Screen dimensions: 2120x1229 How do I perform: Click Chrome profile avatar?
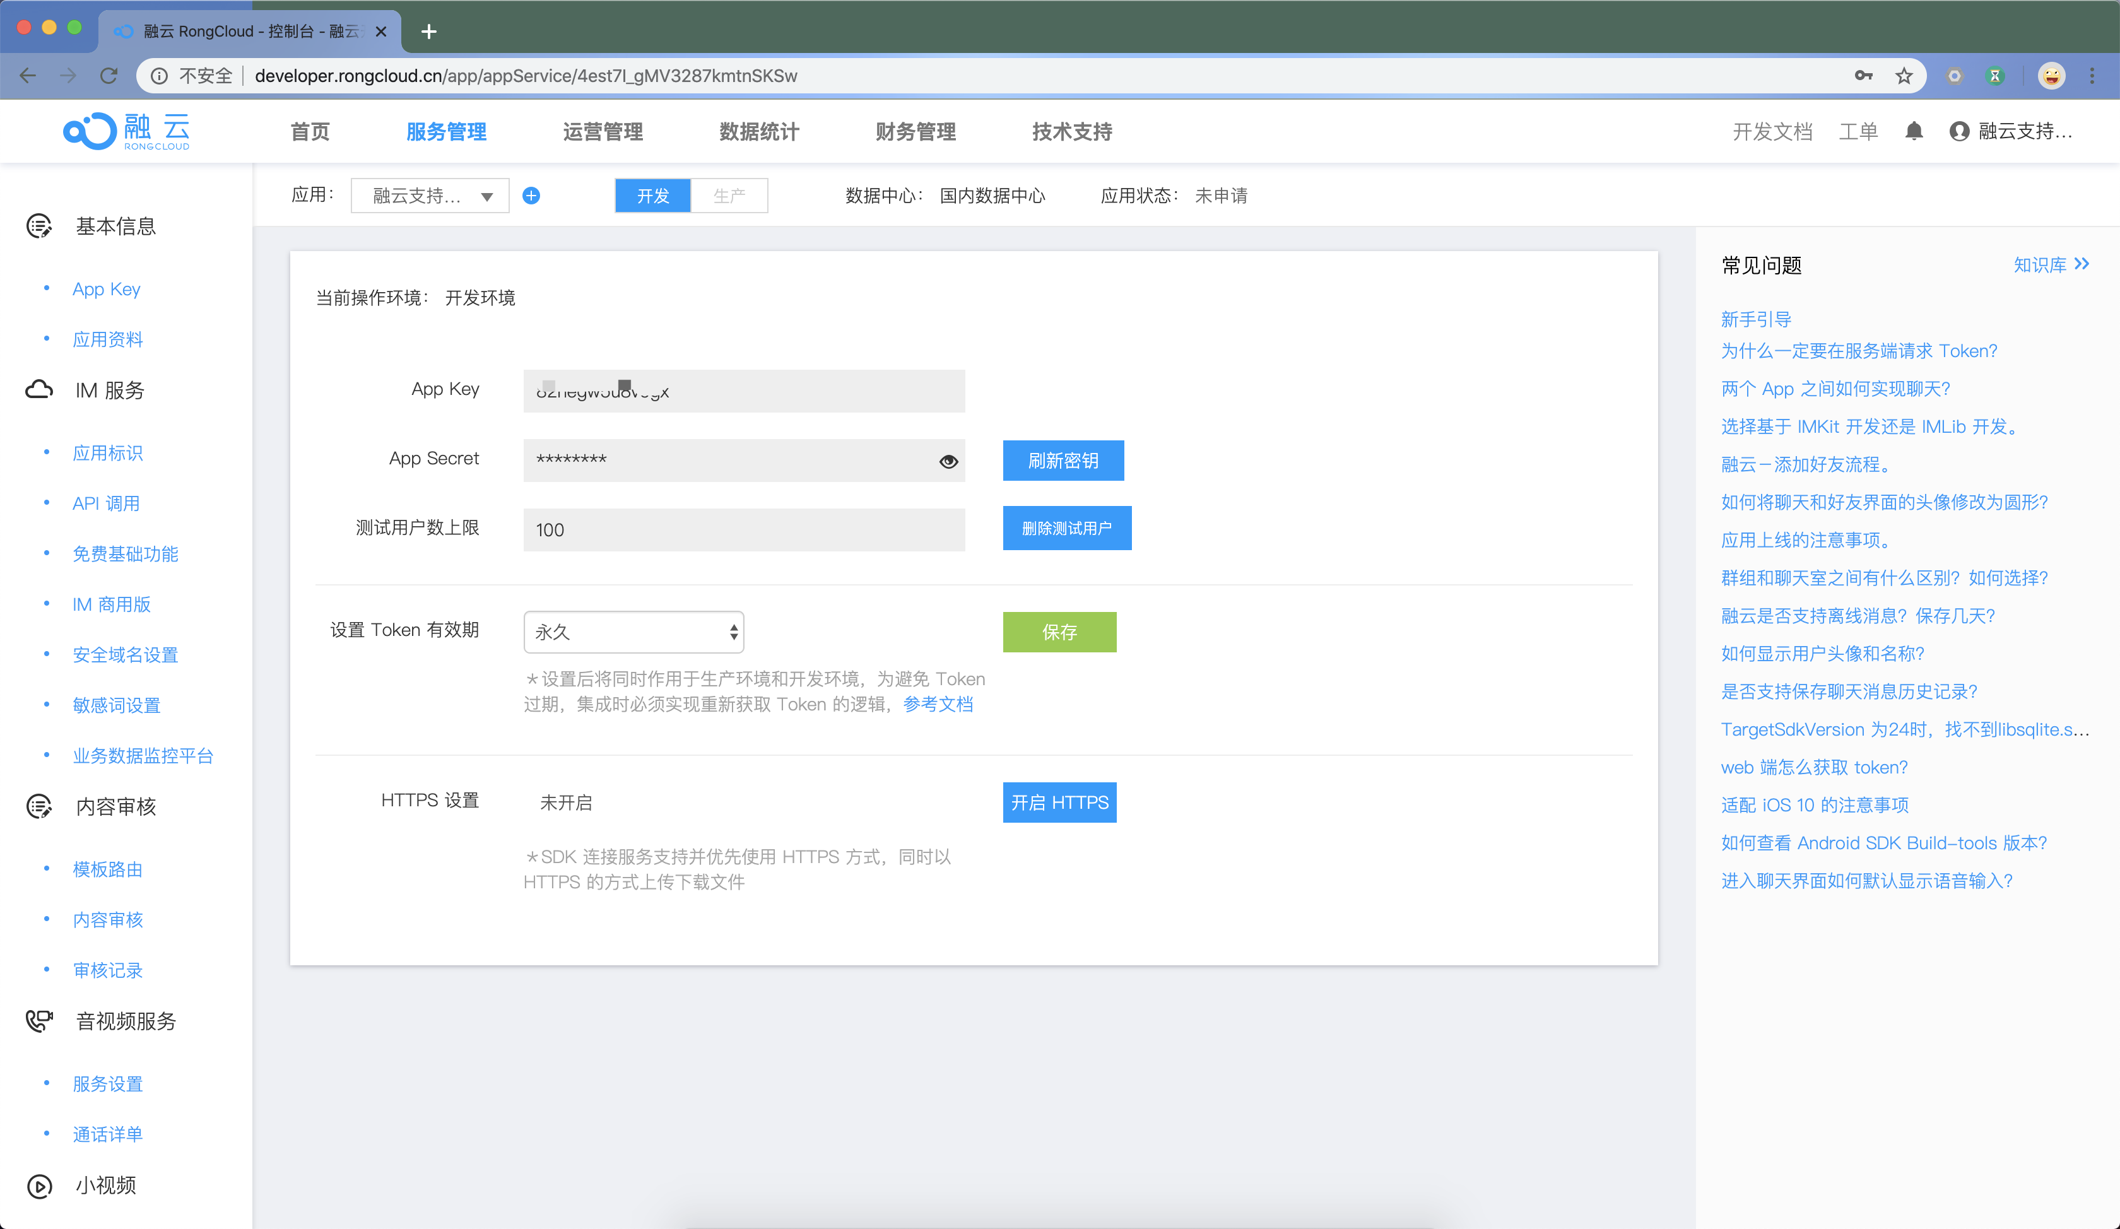2052,76
